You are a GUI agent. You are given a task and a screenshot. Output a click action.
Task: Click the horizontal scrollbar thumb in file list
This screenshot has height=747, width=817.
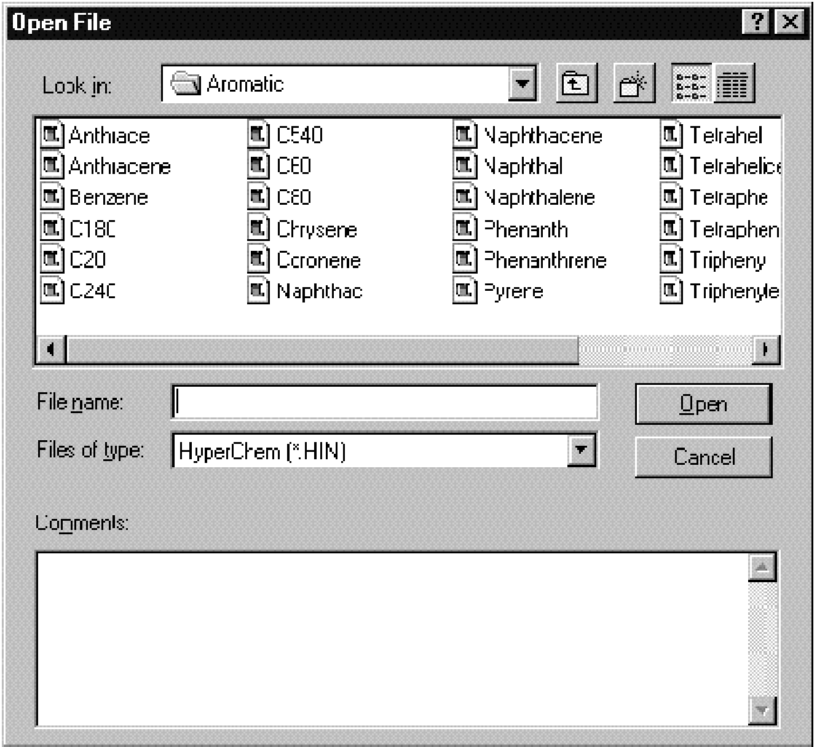(322, 350)
